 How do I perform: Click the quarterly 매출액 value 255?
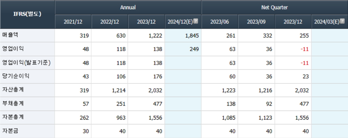tap(304, 35)
